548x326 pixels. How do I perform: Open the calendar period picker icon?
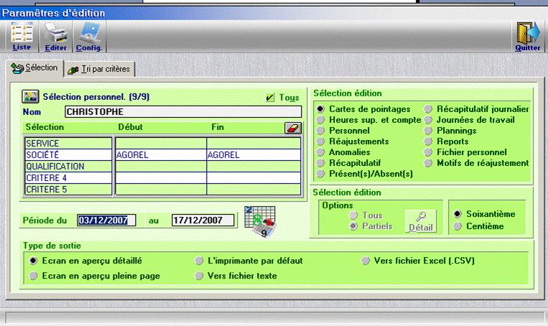[260, 222]
